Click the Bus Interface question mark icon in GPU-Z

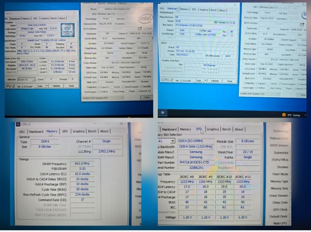point(152,38)
